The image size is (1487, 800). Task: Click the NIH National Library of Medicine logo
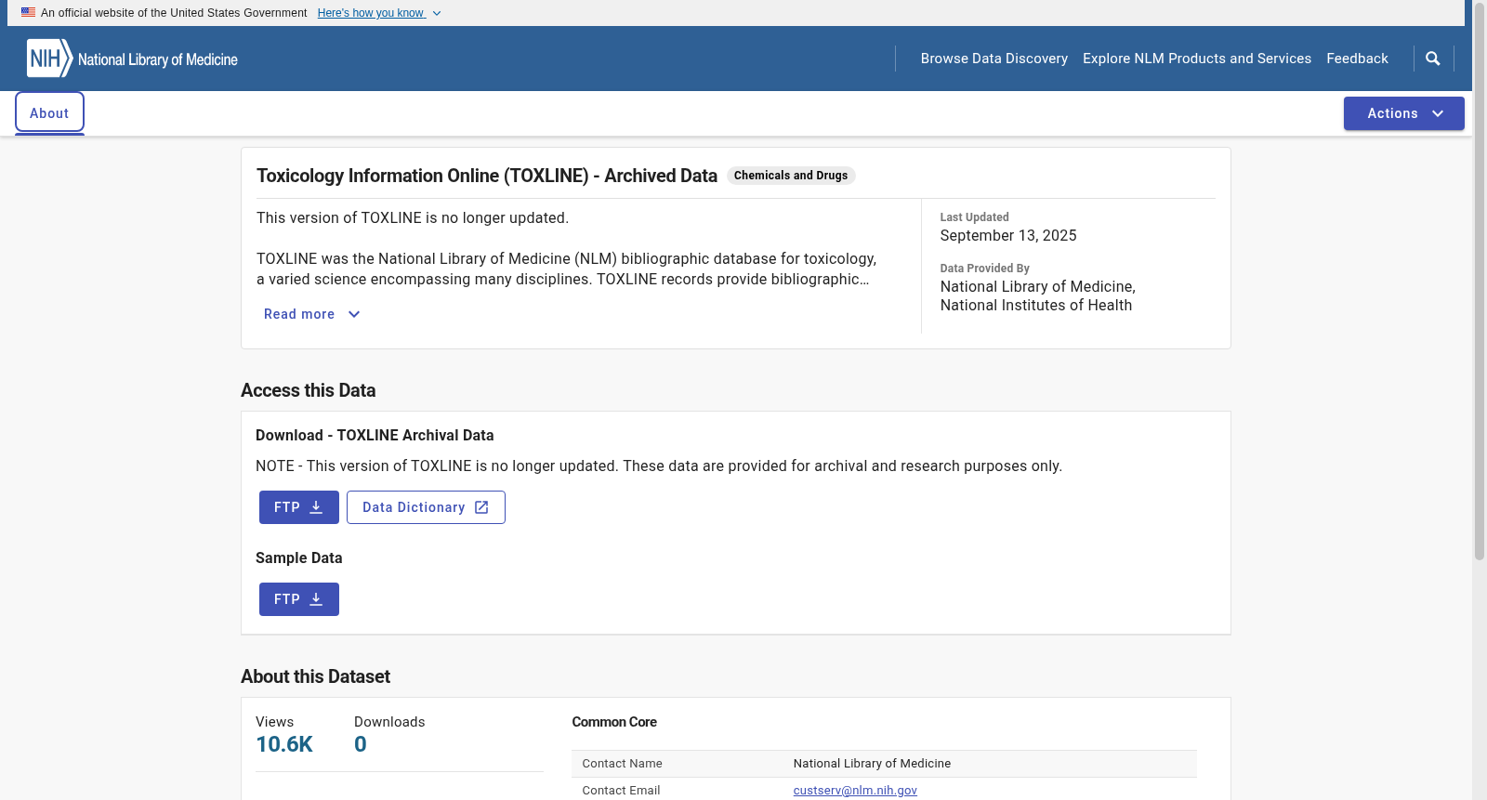pos(132,59)
